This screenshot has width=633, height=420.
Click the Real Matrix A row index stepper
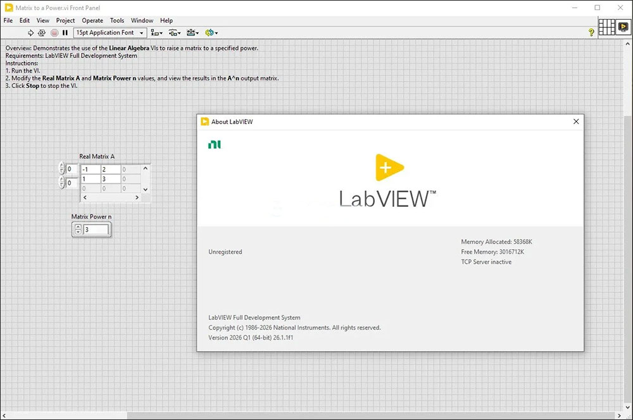point(62,168)
